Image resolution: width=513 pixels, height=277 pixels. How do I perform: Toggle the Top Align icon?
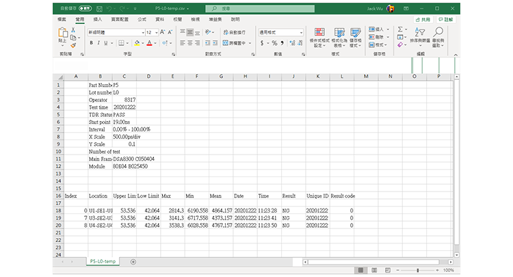(x=183, y=32)
